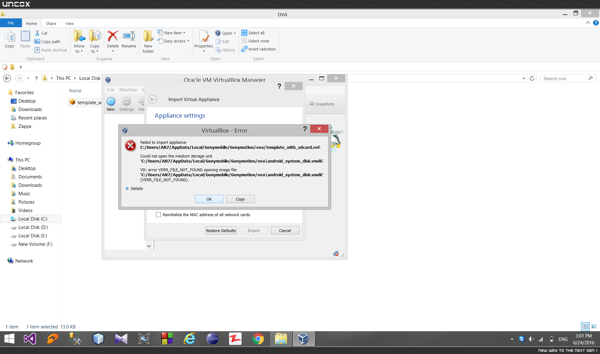The width and height of the screenshot is (600, 354).
Task: Open the File tab in Explorer
Action: click(11, 23)
